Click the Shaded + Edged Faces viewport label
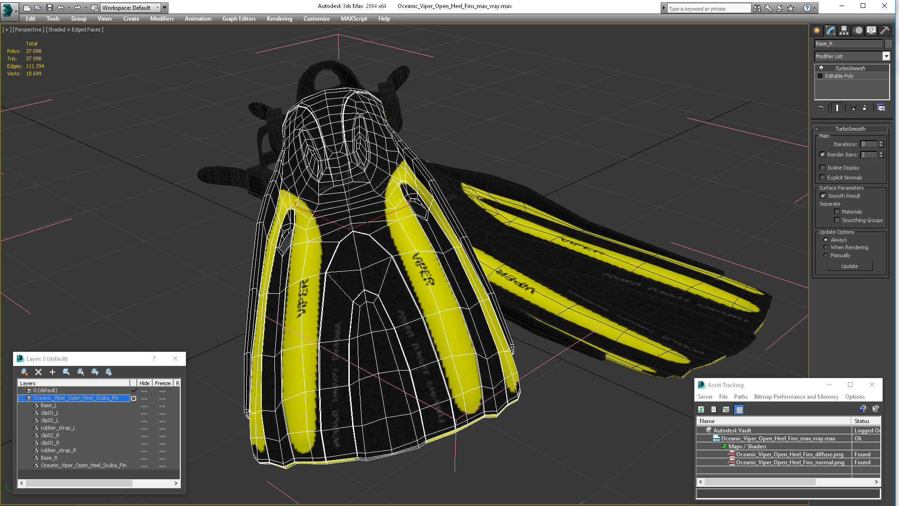 point(74,30)
